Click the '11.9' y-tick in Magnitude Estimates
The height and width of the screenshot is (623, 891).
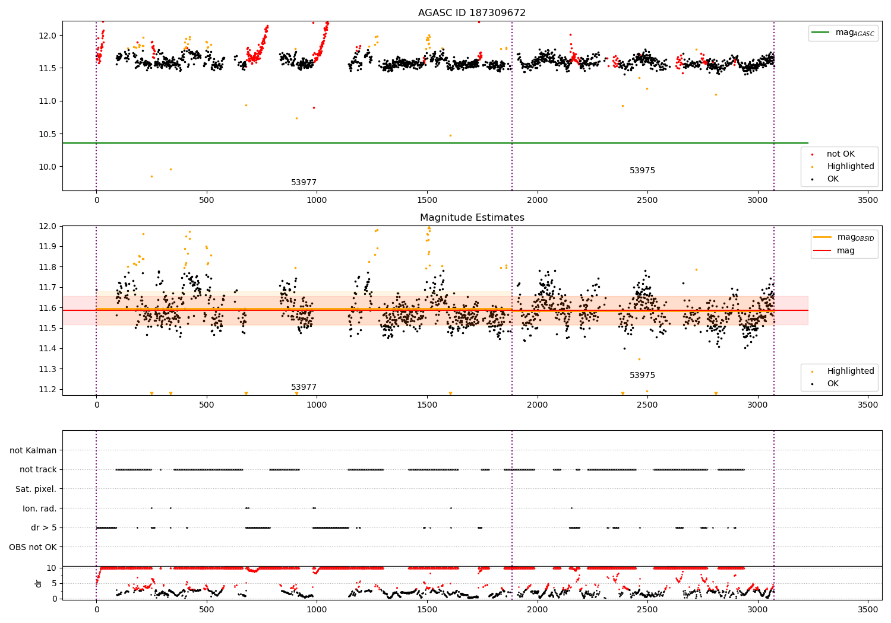[x=48, y=247]
